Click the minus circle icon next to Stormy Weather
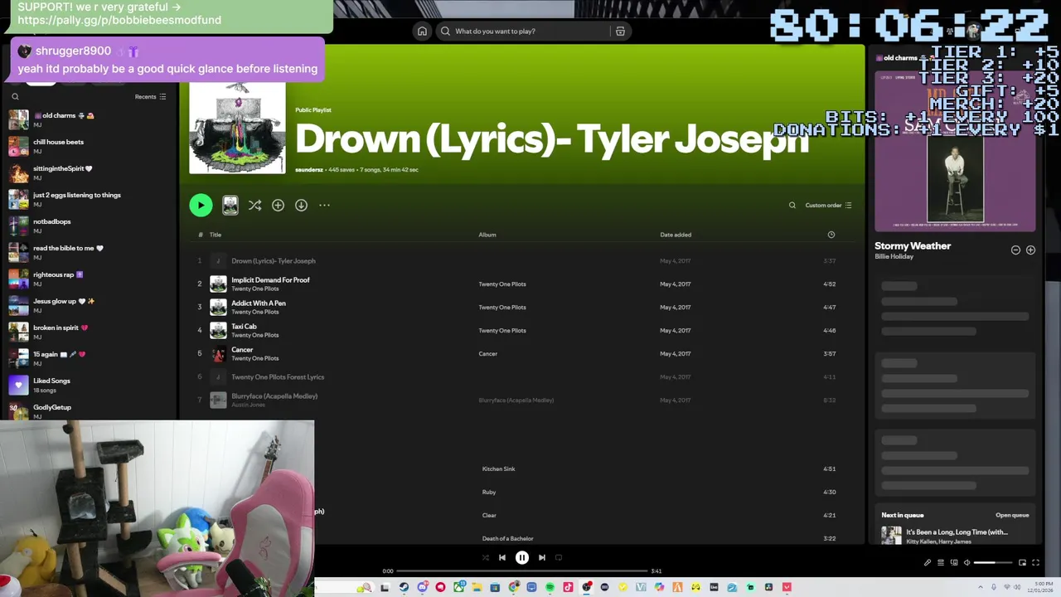The height and width of the screenshot is (597, 1061). pyautogui.click(x=1015, y=250)
